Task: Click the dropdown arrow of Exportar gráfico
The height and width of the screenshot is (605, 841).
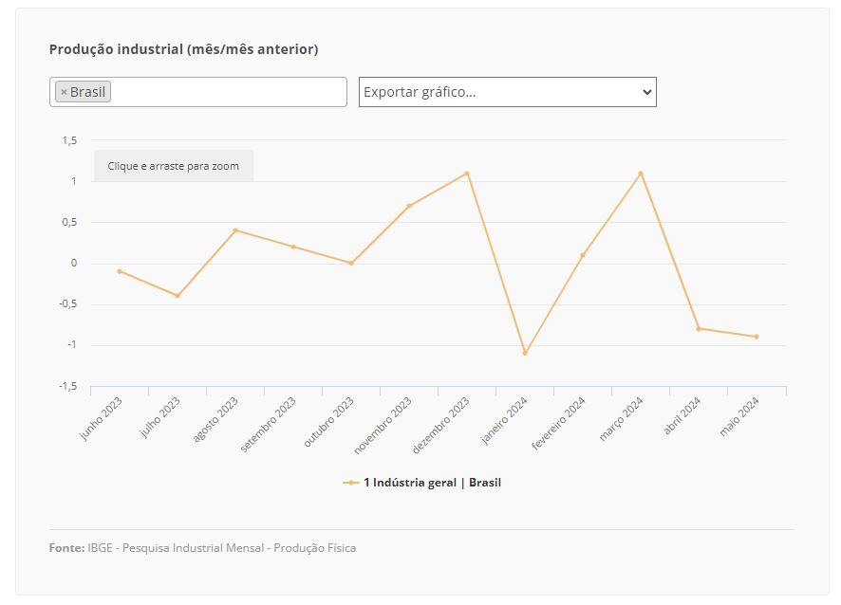Action: 646,92
